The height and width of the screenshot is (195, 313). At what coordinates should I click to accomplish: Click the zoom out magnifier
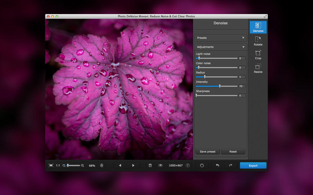click(64, 165)
